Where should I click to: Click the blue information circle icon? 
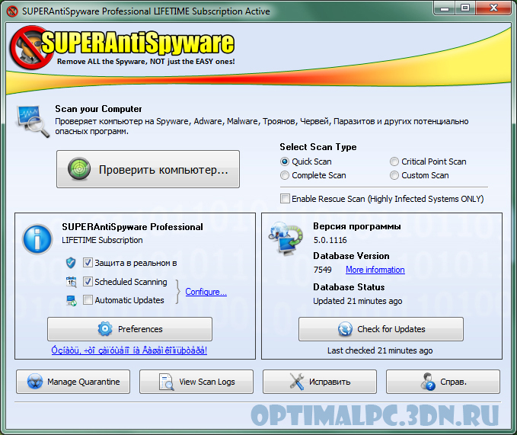[x=37, y=239]
